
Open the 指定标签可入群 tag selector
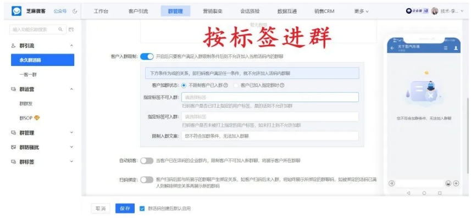[x=270, y=116]
